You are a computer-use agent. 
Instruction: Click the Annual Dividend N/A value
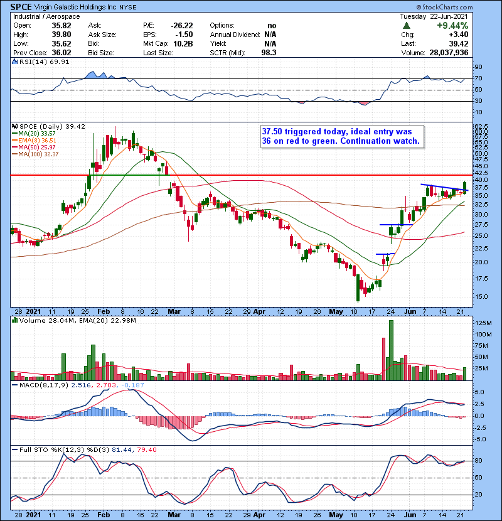(x=270, y=35)
